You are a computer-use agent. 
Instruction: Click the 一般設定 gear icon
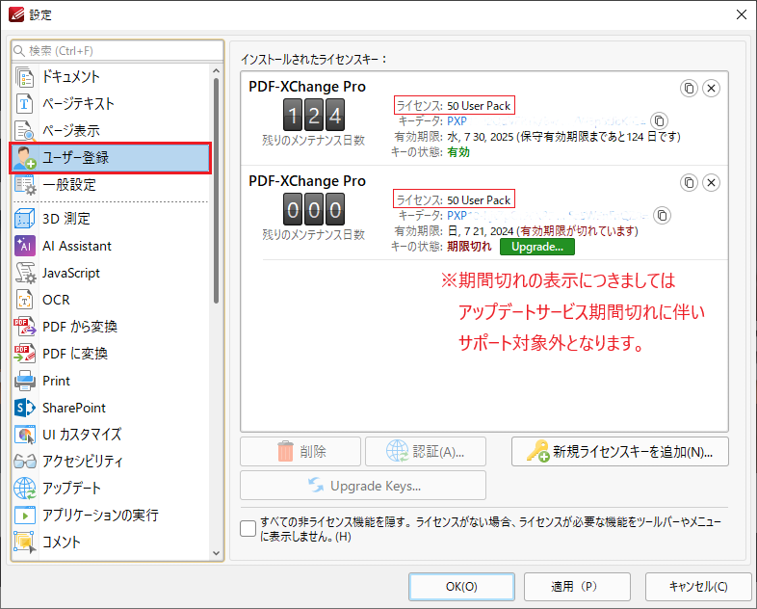[x=25, y=185]
